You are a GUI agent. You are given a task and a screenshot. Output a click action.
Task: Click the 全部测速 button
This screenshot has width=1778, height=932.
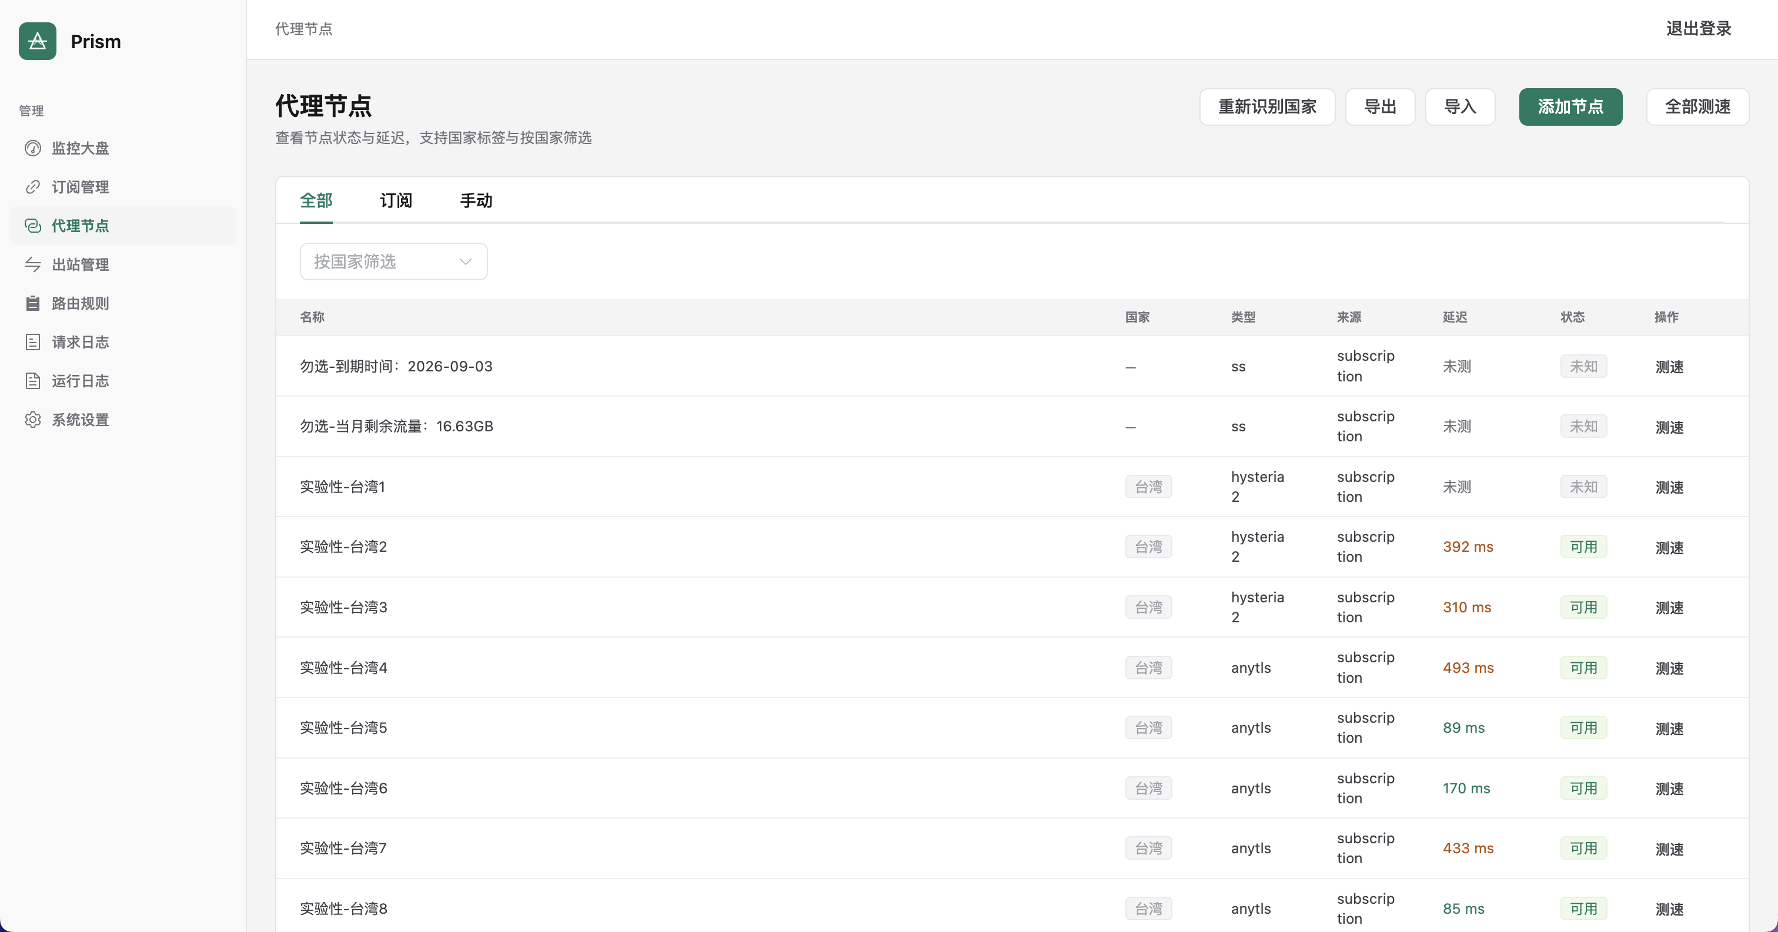pos(1697,107)
